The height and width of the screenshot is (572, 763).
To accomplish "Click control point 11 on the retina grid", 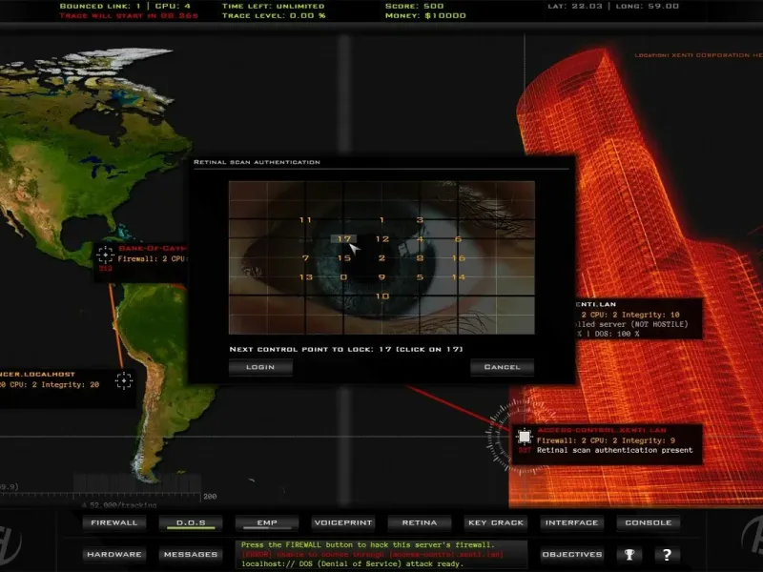I will tap(305, 220).
